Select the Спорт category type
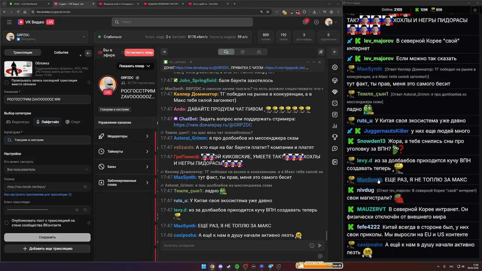 click(x=73, y=122)
